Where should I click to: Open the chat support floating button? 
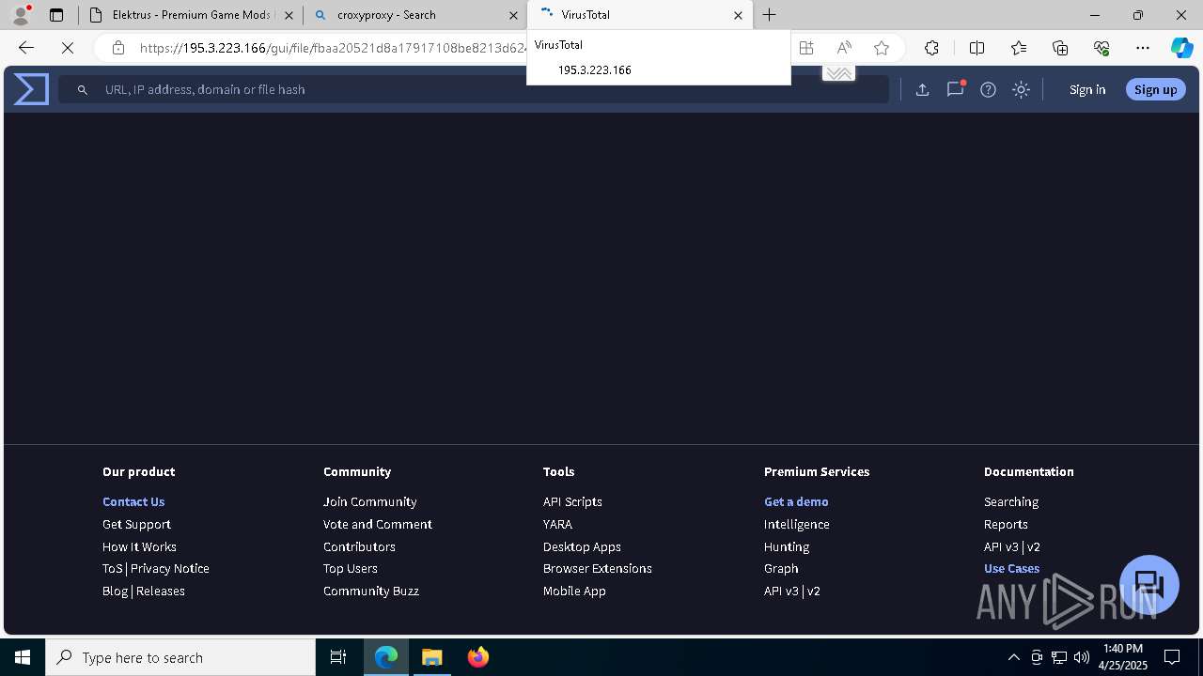[1149, 585]
